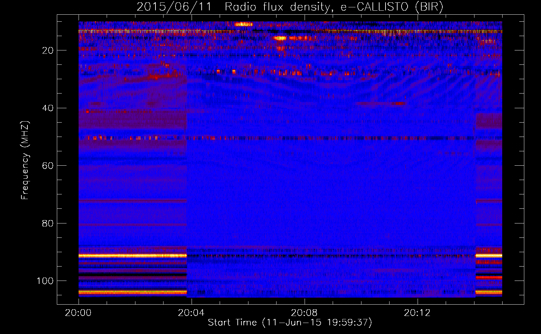Click the 60 MHz frequency tick label
This screenshot has width=541, height=334.
pos(48,166)
